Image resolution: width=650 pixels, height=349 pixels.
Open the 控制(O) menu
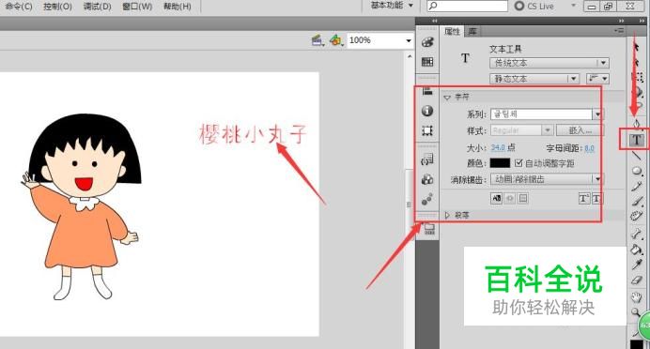[x=57, y=7]
